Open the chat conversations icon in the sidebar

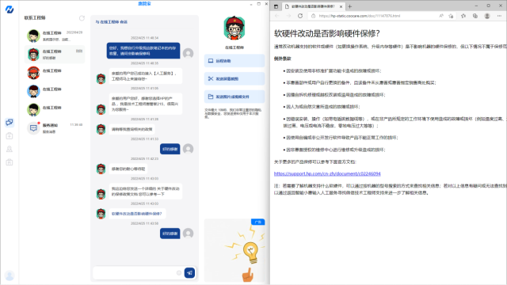tap(10, 122)
